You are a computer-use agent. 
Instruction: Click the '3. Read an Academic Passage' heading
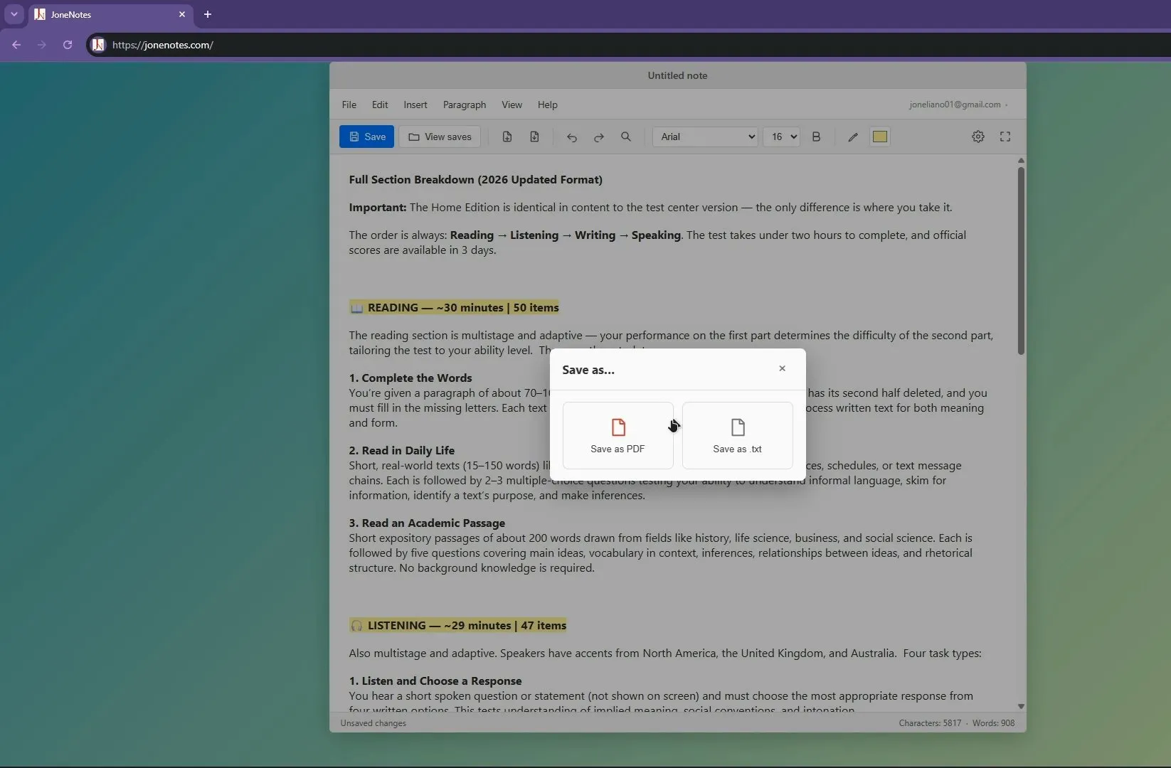coord(427,523)
